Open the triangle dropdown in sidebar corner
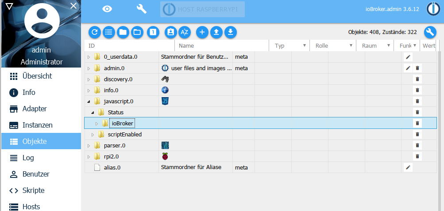Screen dimensions: 444x211 tap(9, 6)
